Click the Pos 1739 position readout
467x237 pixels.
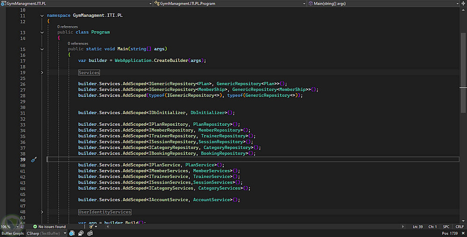point(450,233)
